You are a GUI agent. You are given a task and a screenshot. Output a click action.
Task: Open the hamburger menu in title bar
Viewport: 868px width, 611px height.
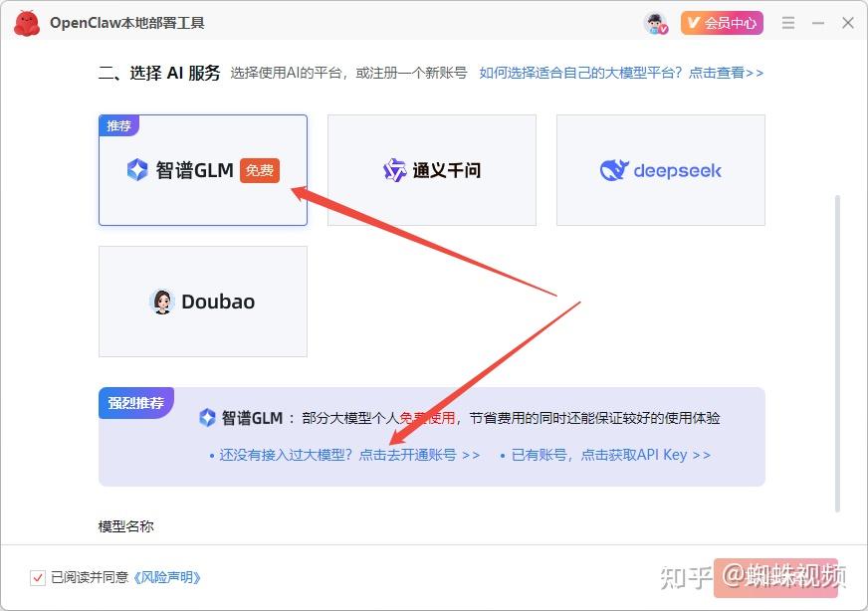coord(788,23)
